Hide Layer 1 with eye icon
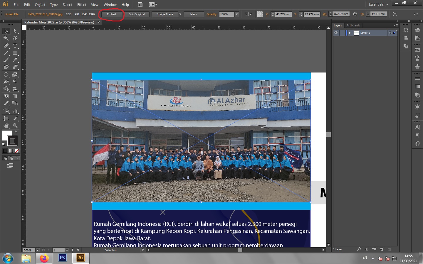423x264 pixels. (336, 33)
